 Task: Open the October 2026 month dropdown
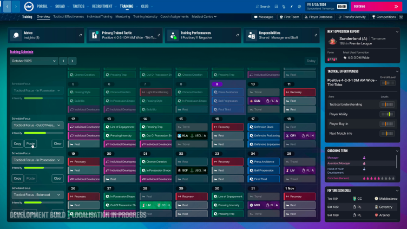(x=34, y=61)
